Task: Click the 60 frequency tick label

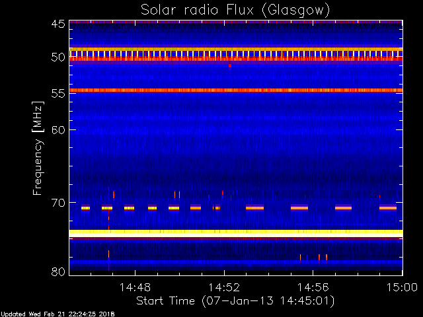Action: 58,130
